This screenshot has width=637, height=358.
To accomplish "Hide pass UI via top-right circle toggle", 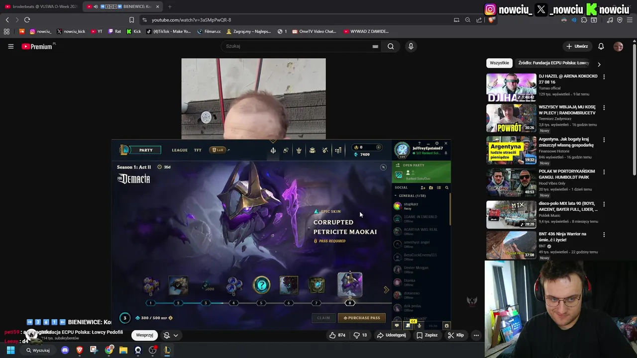I will [x=383, y=167].
